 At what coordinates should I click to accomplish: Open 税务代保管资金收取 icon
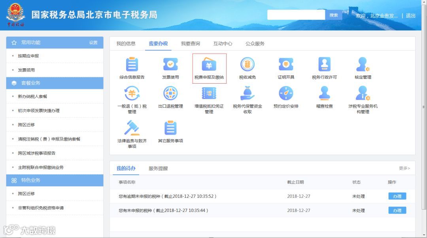247,93
